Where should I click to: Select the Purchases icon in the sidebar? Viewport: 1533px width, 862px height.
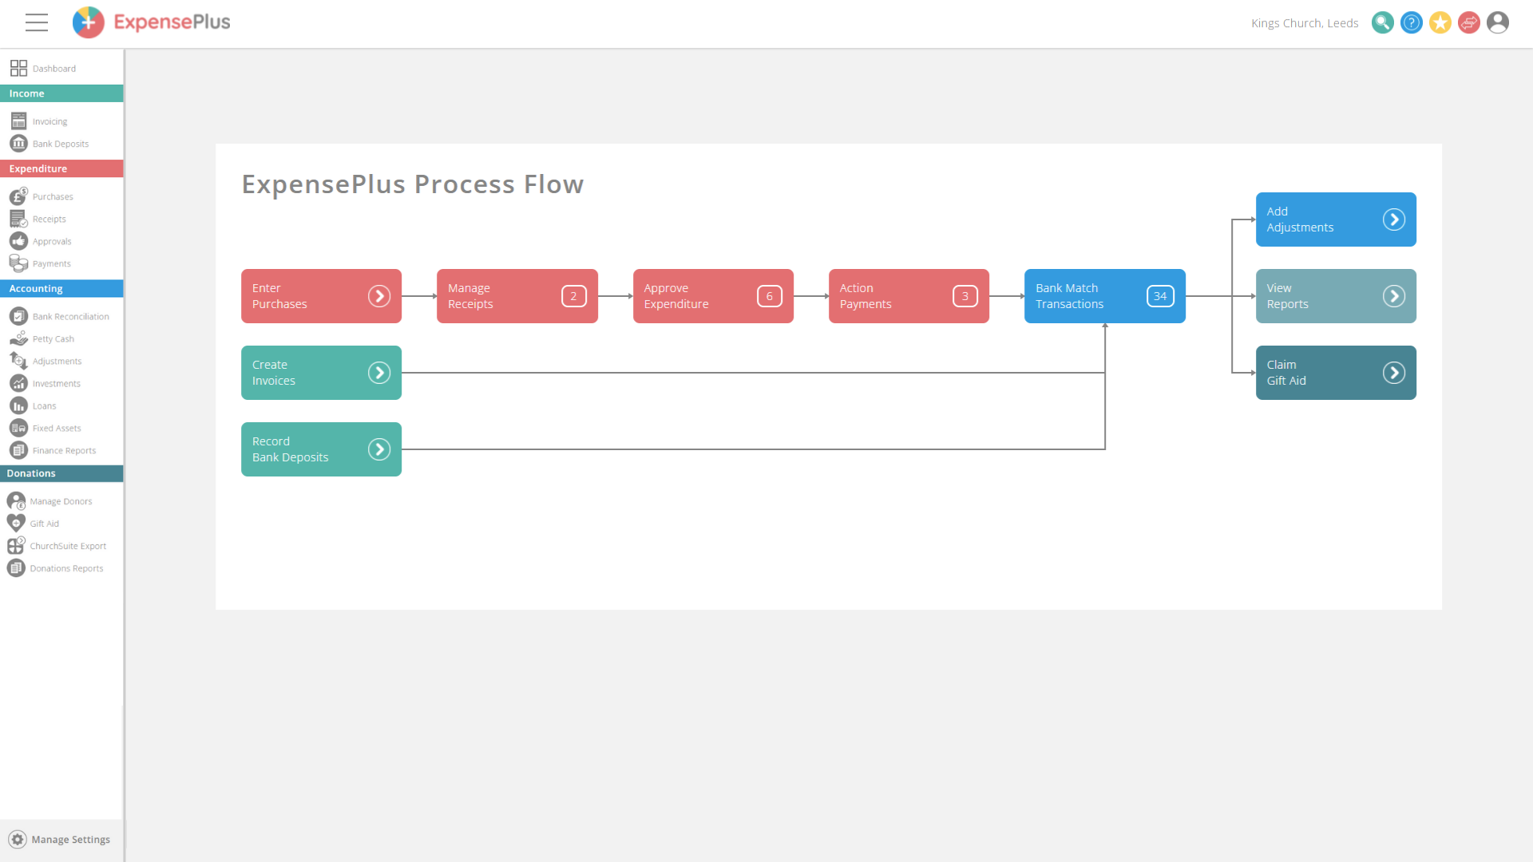pos(19,196)
